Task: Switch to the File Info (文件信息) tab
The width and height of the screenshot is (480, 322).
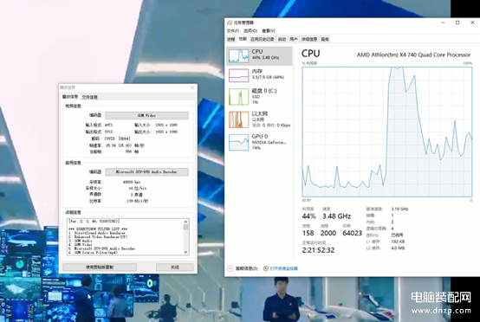Action: (90, 97)
